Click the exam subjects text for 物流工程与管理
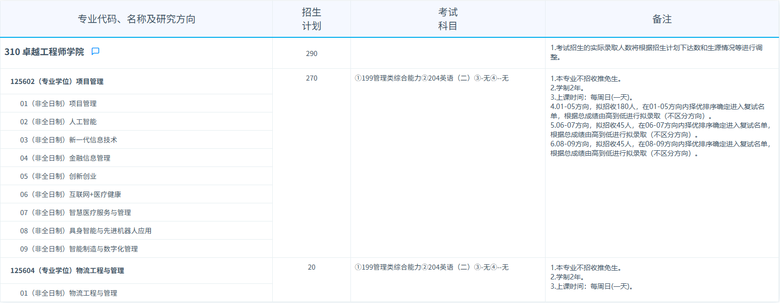 432,267
